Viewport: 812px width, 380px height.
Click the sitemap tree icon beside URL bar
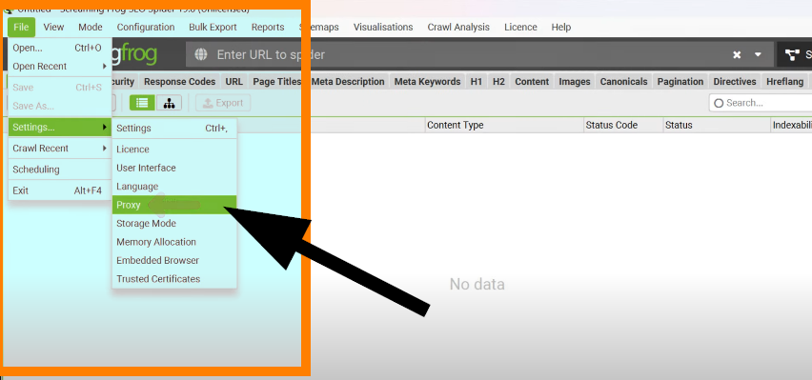(x=792, y=55)
